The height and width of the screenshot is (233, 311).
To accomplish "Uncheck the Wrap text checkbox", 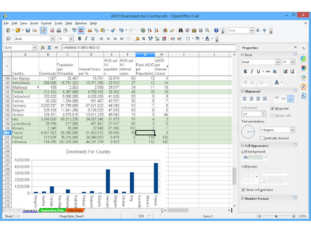I will click(272, 109).
